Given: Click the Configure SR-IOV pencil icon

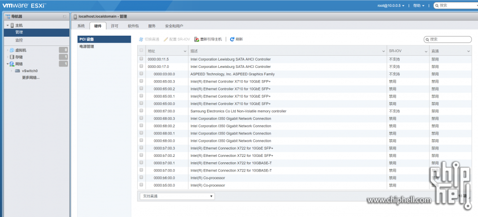Looking at the screenshot, I should click(166, 40).
